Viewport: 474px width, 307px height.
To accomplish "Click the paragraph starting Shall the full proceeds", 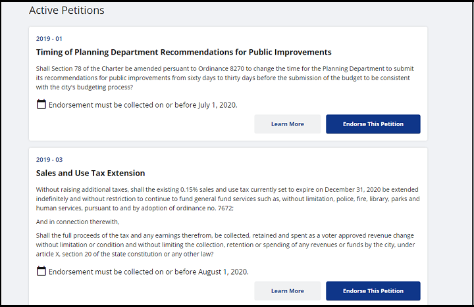I will point(225,245).
